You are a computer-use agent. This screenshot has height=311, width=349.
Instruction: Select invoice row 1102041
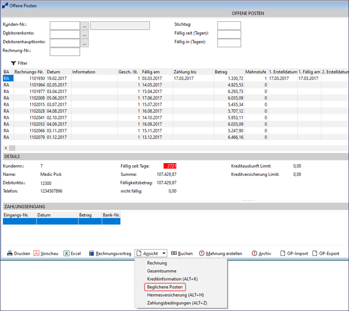[x=175, y=117]
